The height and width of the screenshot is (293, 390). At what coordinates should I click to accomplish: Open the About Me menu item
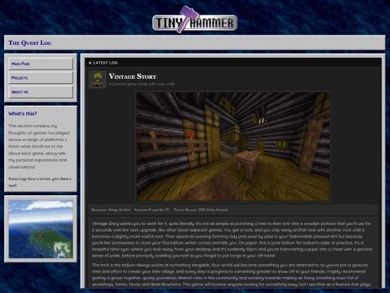coord(40,92)
